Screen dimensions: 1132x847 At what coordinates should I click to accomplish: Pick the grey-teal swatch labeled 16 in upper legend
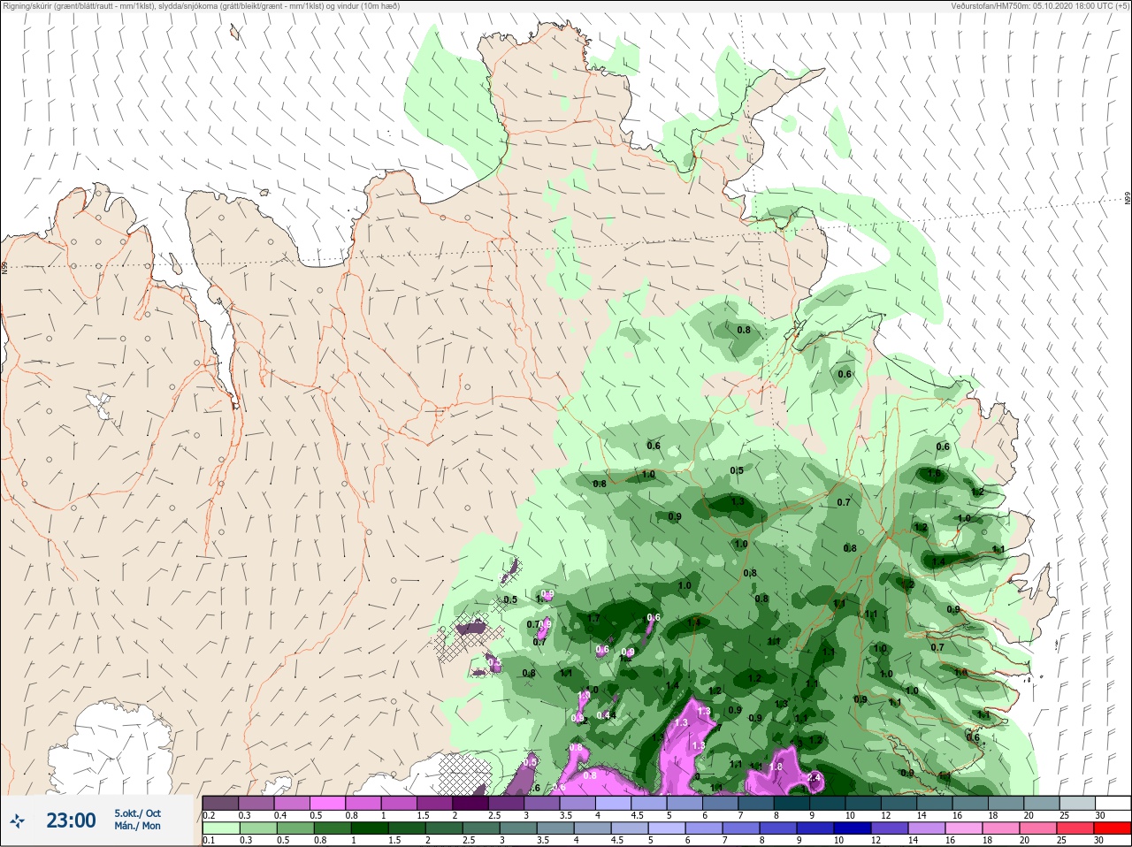pos(970,803)
